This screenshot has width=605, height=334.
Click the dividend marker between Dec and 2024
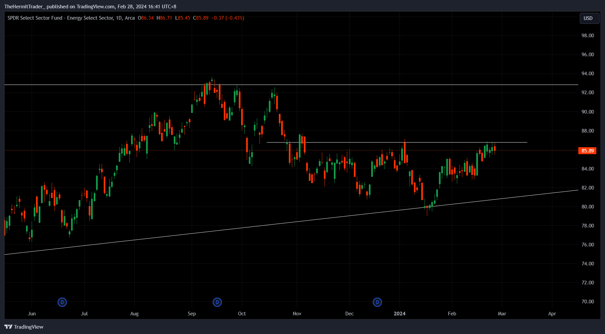click(x=377, y=302)
